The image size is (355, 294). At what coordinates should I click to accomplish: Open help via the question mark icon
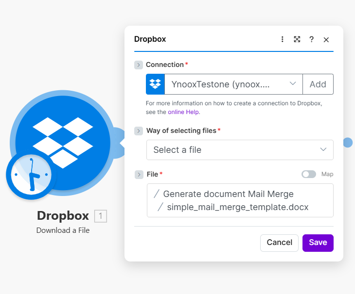[312, 39]
